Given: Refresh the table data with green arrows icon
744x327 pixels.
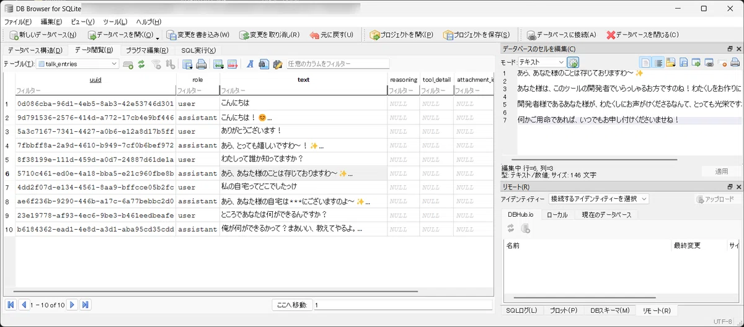Looking at the screenshot, I should pyautogui.click(x=141, y=64).
